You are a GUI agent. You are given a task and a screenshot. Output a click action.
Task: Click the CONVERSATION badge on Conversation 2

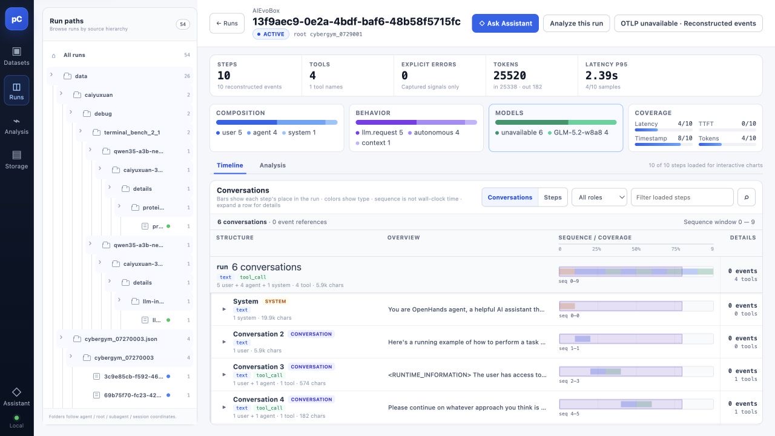tap(311, 334)
